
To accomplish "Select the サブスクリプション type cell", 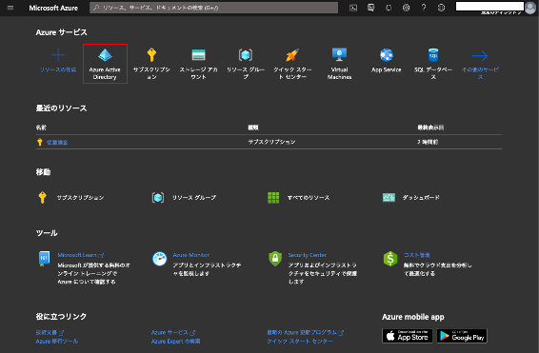I will coord(271,142).
